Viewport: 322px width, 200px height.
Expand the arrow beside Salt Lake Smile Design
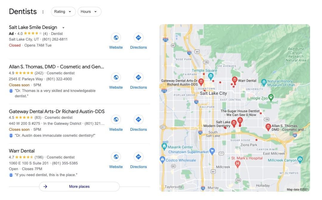tap(64, 28)
